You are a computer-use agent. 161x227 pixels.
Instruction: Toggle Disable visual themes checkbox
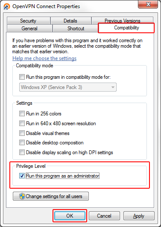tap(22, 133)
